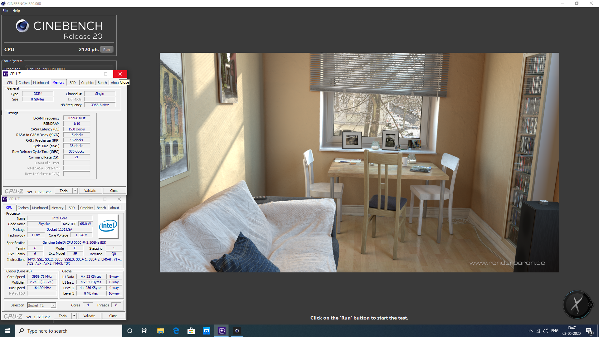This screenshot has width=599, height=337.
Task: Minimize the upper CPU-Z window
Action: tap(92, 74)
